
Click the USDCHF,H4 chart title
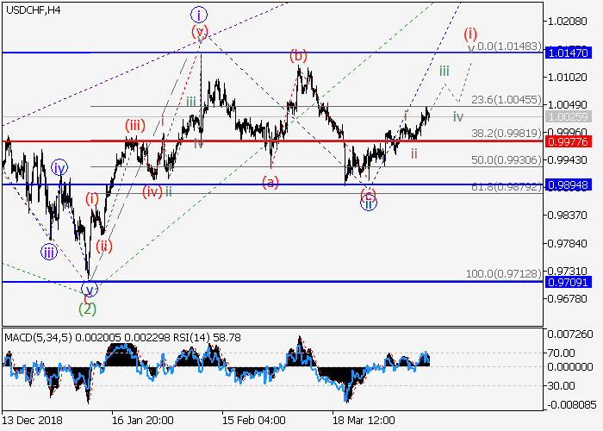pyautogui.click(x=32, y=10)
